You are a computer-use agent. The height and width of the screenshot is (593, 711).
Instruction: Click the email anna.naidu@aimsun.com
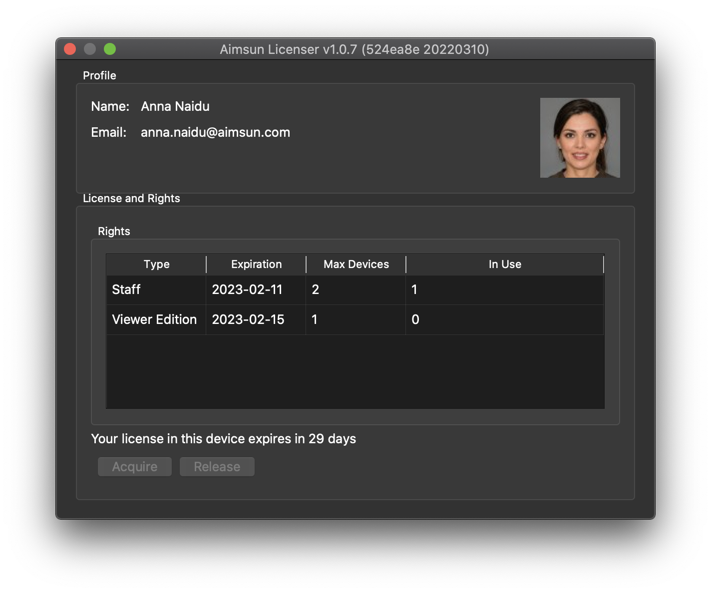point(215,132)
